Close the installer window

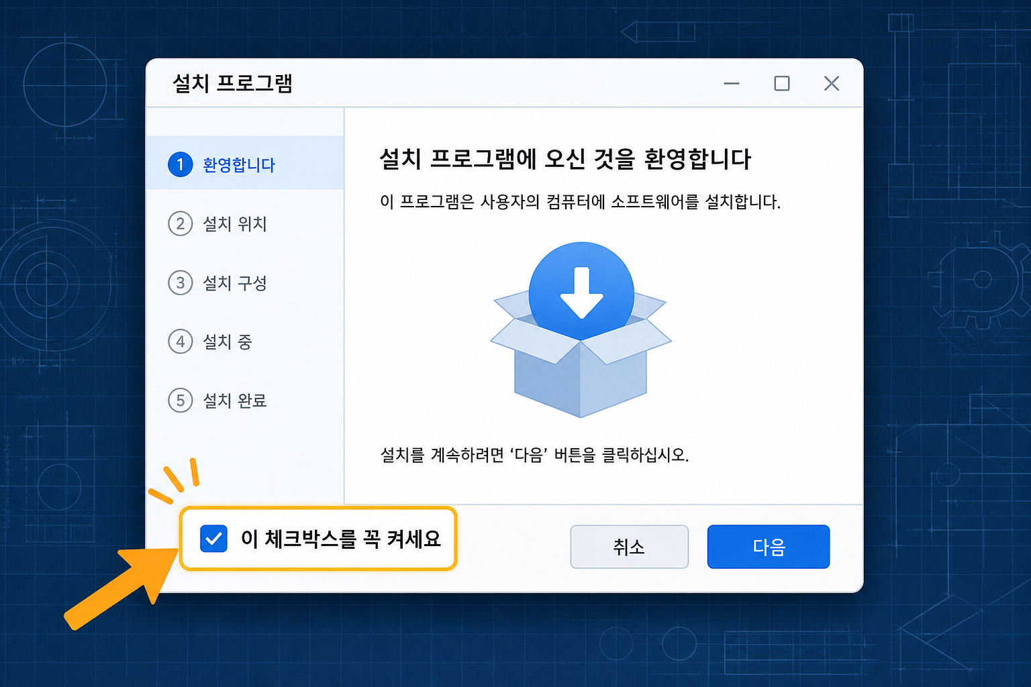(x=832, y=84)
